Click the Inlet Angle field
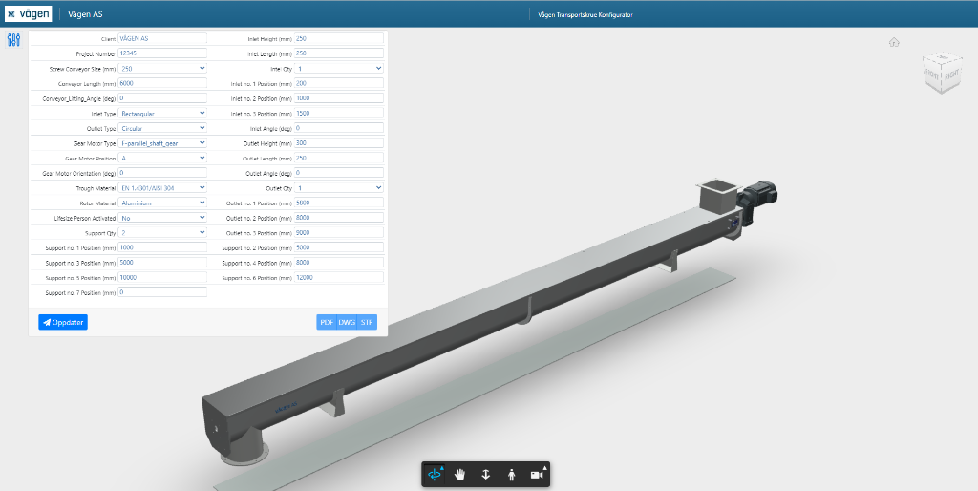Viewport: 978px width, 491px height. click(x=339, y=128)
